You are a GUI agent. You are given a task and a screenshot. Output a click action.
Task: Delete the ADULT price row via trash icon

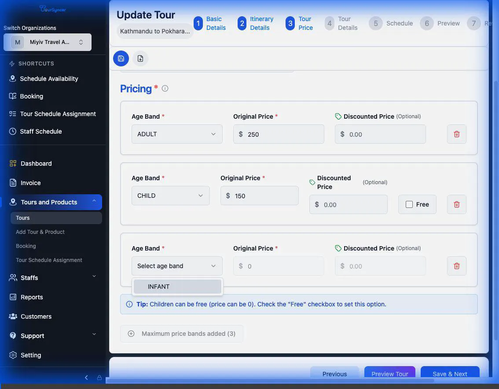pyautogui.click(x=456, y=134)
